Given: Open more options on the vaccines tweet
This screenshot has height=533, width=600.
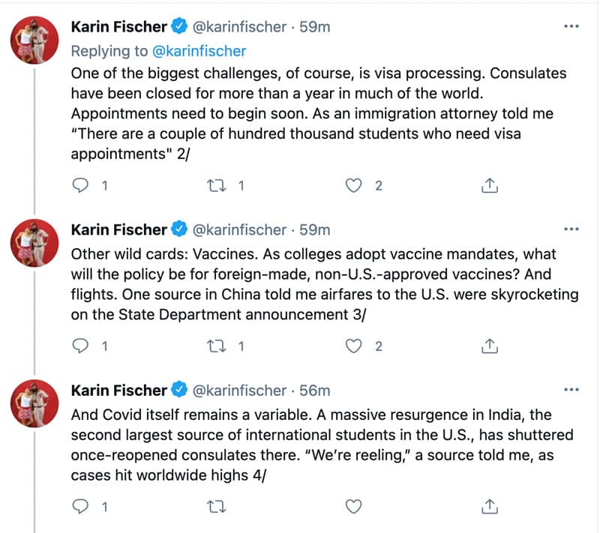Looking at the screenshot, I should click(x=571, y=229).
